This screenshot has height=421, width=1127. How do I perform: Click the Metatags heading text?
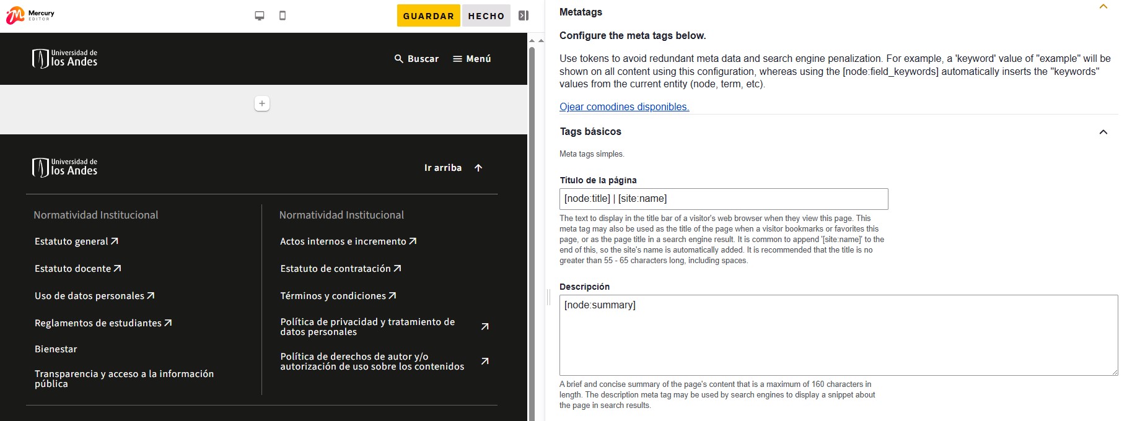[581, 12]
